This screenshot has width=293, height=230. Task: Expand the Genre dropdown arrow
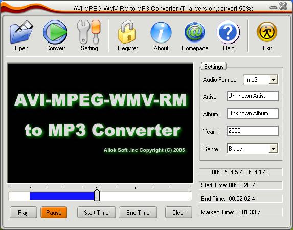(273, 149)
